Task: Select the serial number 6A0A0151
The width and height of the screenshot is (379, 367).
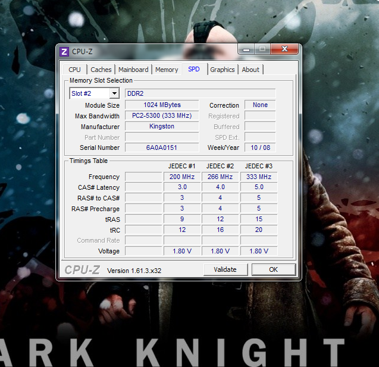Action: 162,148
